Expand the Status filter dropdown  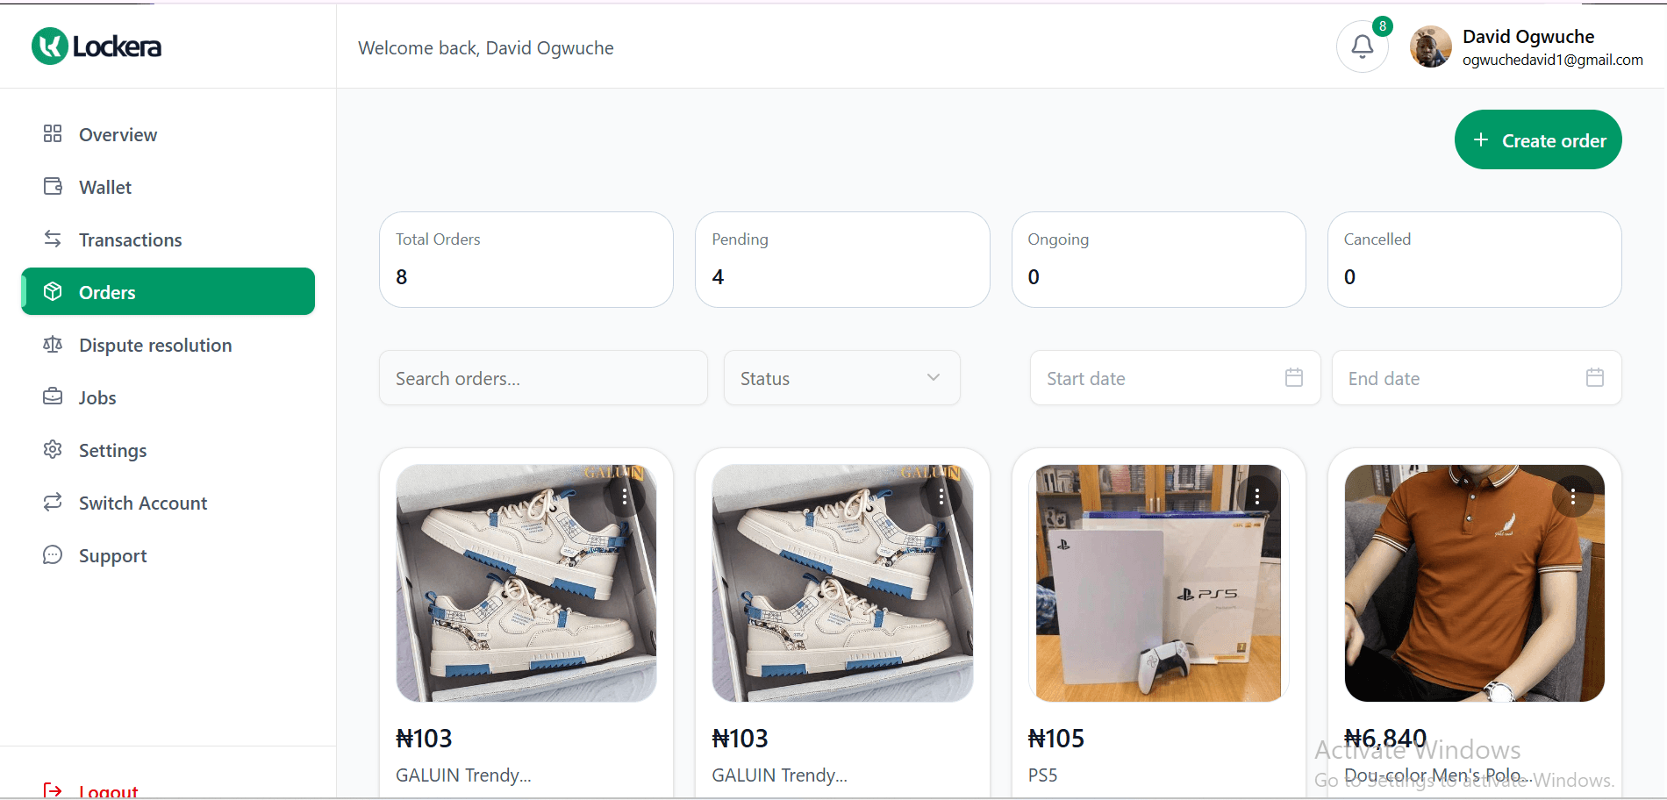tap(841, 377)
